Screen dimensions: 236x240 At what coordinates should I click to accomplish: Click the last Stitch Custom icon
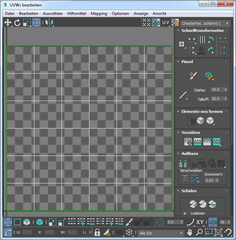[217, 142]
